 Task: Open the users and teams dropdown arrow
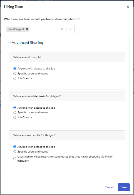[70, 29]
